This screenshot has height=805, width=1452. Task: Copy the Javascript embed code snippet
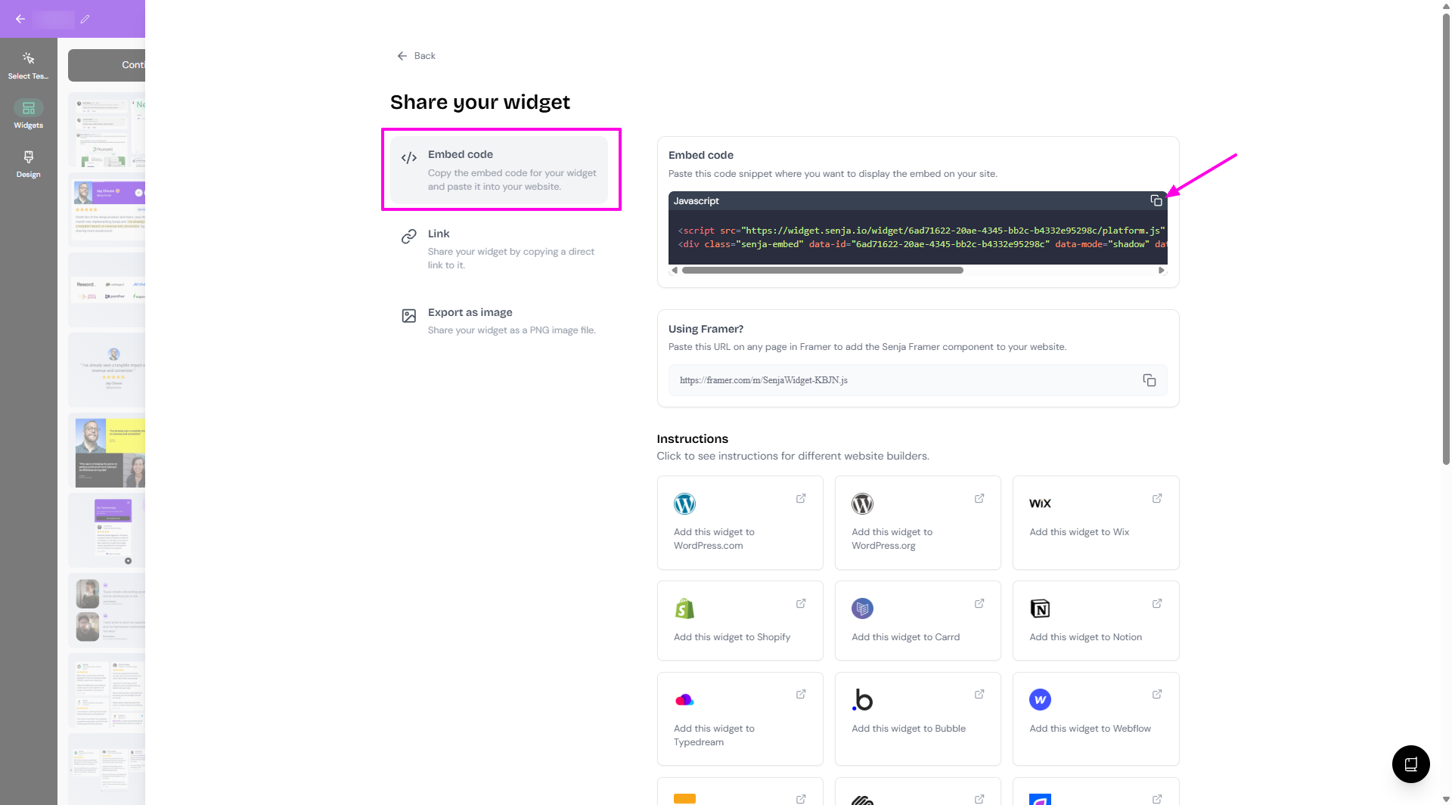[1156, 200]
